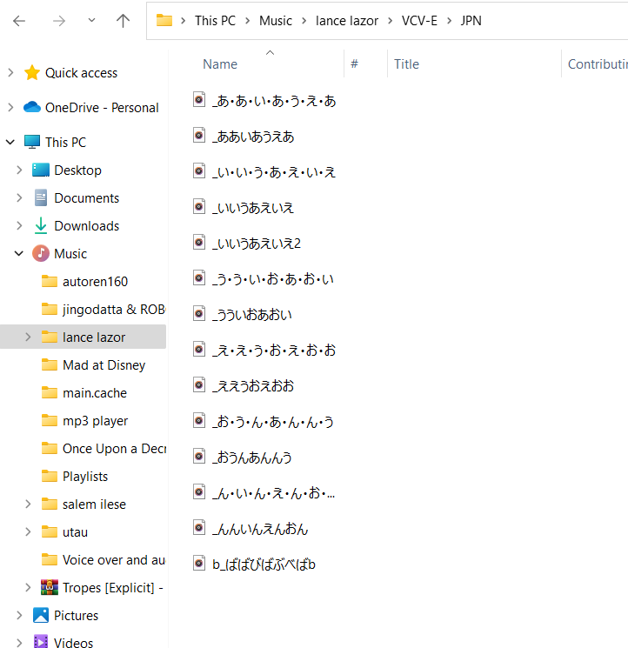Expand Quick access in navigation pane
Image resolution: width=628 pixels, height=648 pixels.
(x=10, y=73)
